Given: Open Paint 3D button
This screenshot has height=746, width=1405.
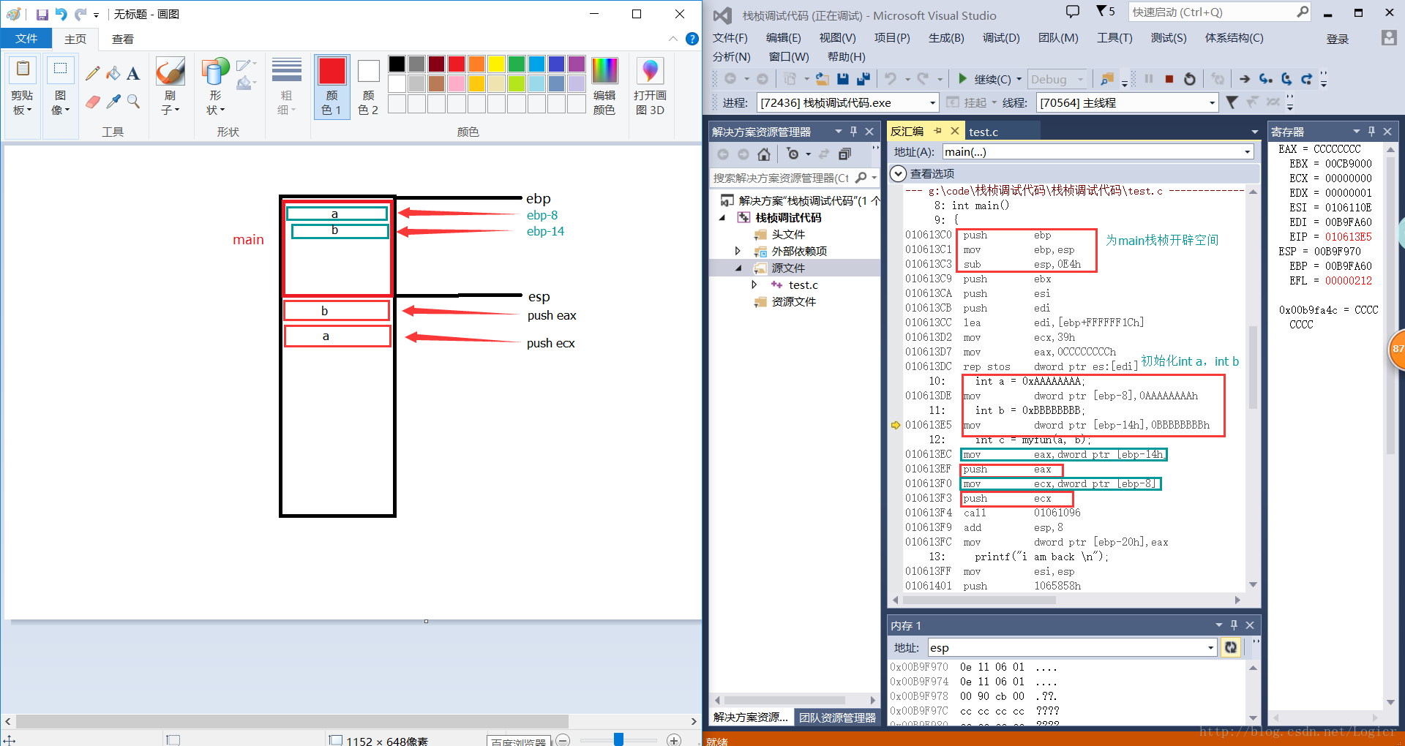Looking at the screenshot, I should 650,86.
